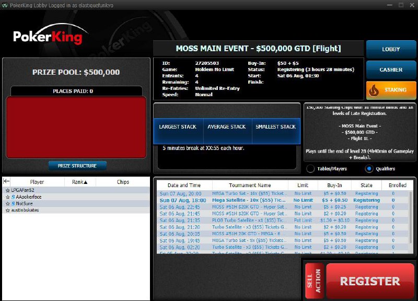Click the tournament description text panel
418x301 pixels.
point(359,132)
